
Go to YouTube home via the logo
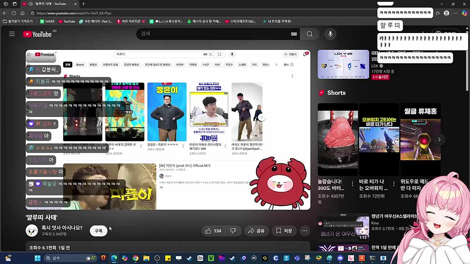tap(37, 34)
